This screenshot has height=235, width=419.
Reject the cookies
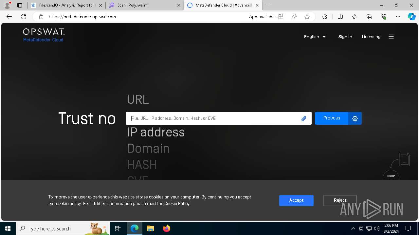click(340, 200)
